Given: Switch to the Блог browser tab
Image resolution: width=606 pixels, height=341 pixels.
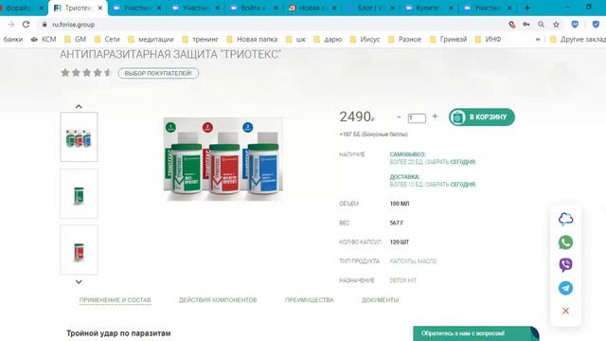Looking at the screenshot, I should (x=370, y=8).
